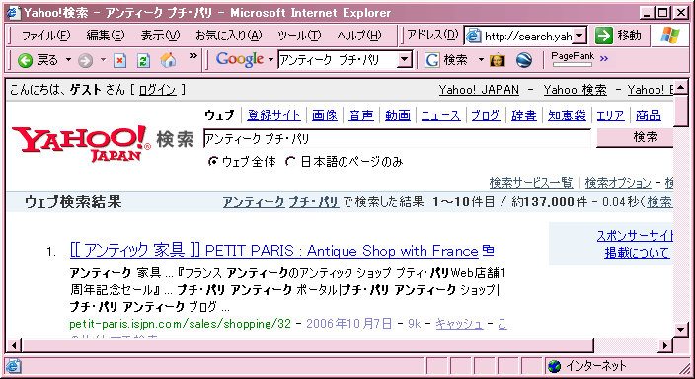Click the Google toolbar logo
Image resolution: width=695 pixels, height=379 pixels.
240,59
